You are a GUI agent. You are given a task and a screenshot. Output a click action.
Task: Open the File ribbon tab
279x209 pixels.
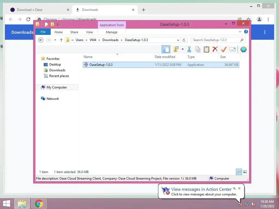[43, 32]
